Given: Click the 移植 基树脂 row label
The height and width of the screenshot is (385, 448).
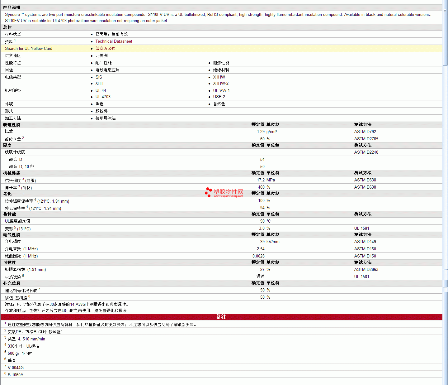Looking at the screenshot, I should pyautogui.click(x=16, y=297).
